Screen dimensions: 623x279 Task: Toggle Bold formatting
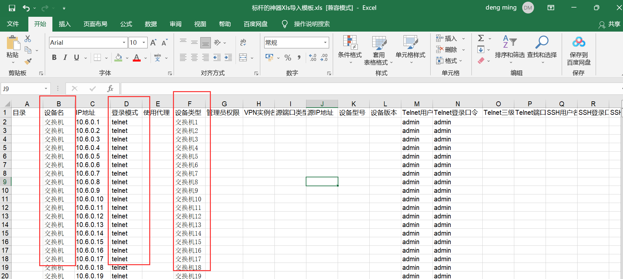[54, 58]
